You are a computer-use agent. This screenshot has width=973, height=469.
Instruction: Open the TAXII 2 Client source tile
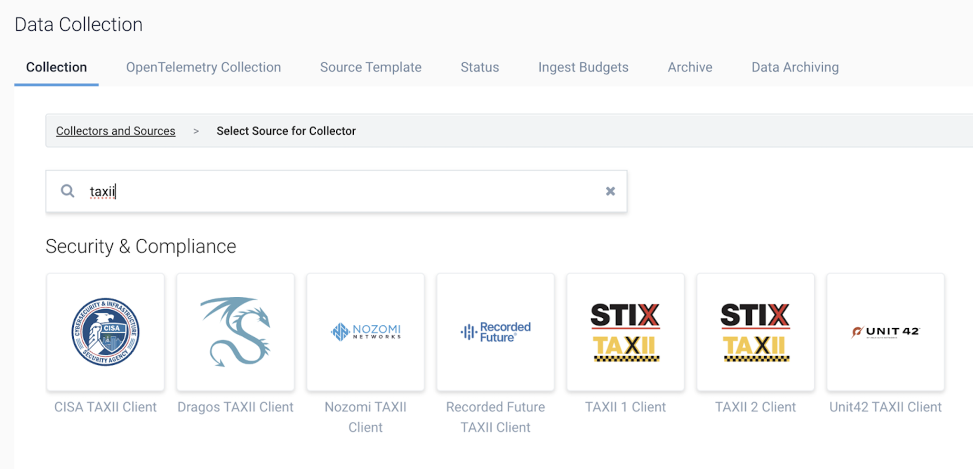pyautogui.click(x=755, y=332)
